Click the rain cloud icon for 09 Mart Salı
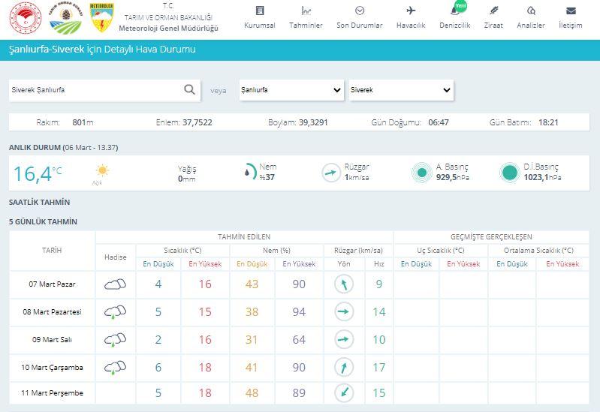Screen dimensions: 600x412 115,340
